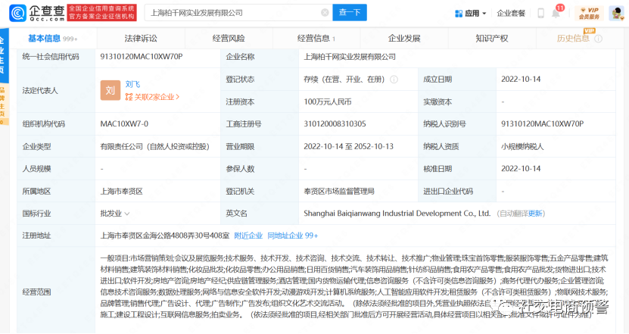Viewport: 629px width, 334px height.
Task: Select registered capital 100万元人民币
Action: pyautogui.click(x=327, y=102)
